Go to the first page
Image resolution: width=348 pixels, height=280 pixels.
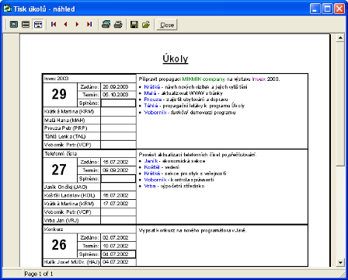[54, 24]
